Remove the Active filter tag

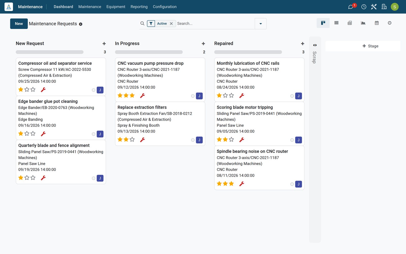pos(171,24)
